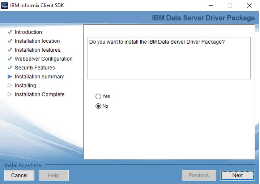Click the triangle beside Installation Complete

click(10, 94)
